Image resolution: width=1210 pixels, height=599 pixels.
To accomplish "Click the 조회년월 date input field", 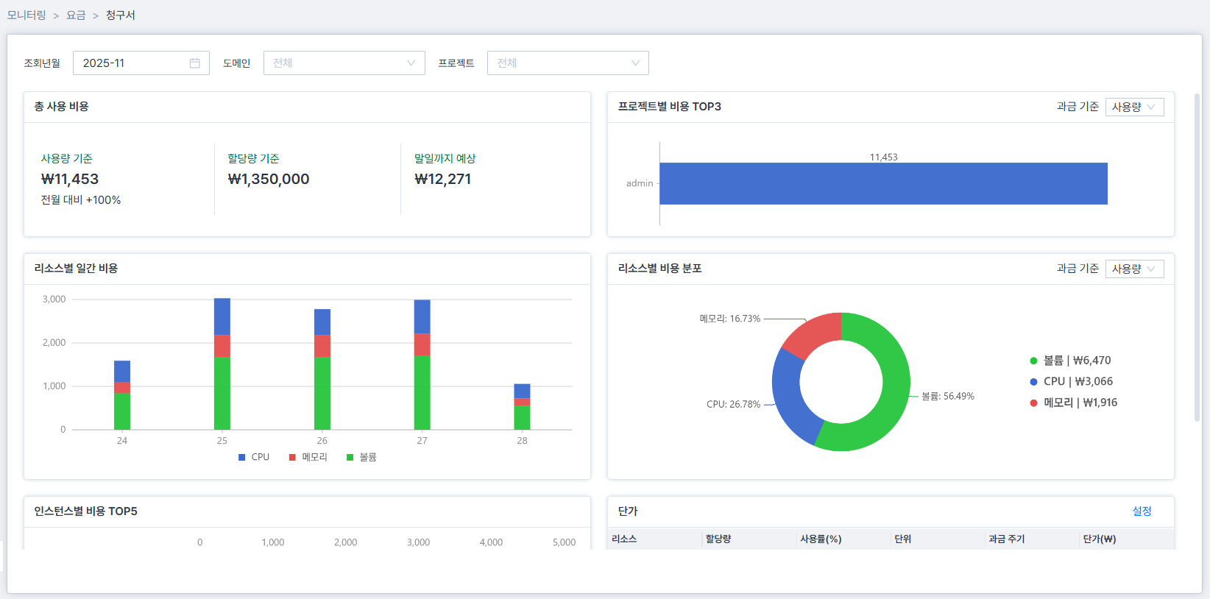I will pyautogui.click(x=132, y=63).
